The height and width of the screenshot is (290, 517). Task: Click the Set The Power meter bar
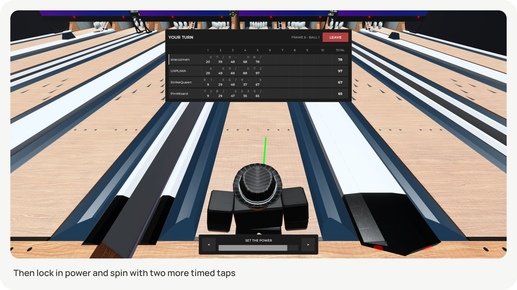258,248
